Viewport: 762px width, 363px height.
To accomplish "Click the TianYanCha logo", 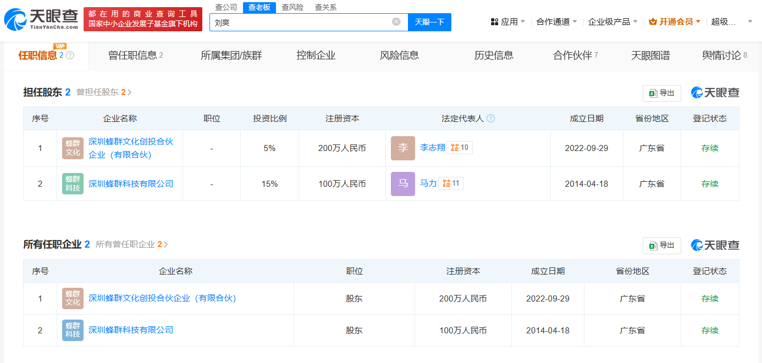I will (41, 19).
